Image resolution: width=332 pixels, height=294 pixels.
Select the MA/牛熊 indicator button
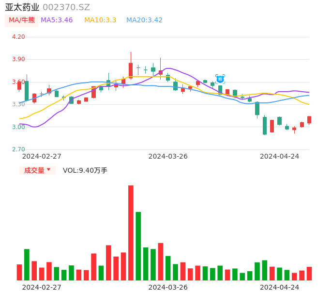click(x=22, y=20)
